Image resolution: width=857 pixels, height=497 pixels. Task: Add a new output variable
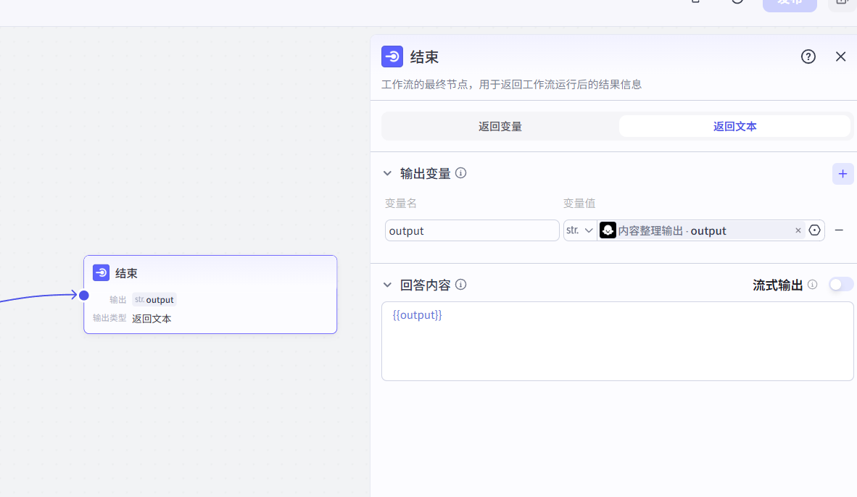click(x=842, y=174)
